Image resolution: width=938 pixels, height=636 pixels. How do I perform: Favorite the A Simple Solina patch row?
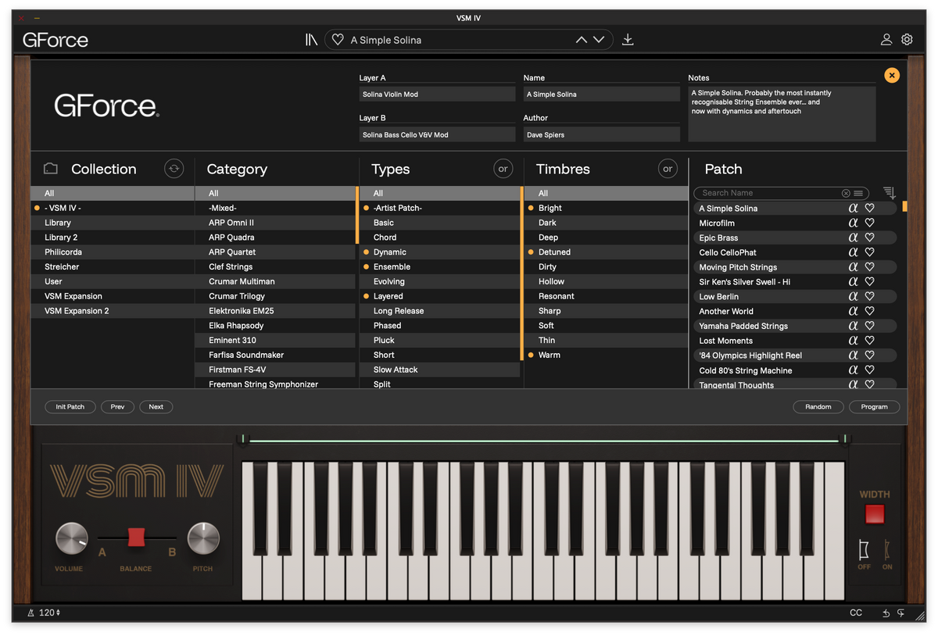tap(869, 208)
